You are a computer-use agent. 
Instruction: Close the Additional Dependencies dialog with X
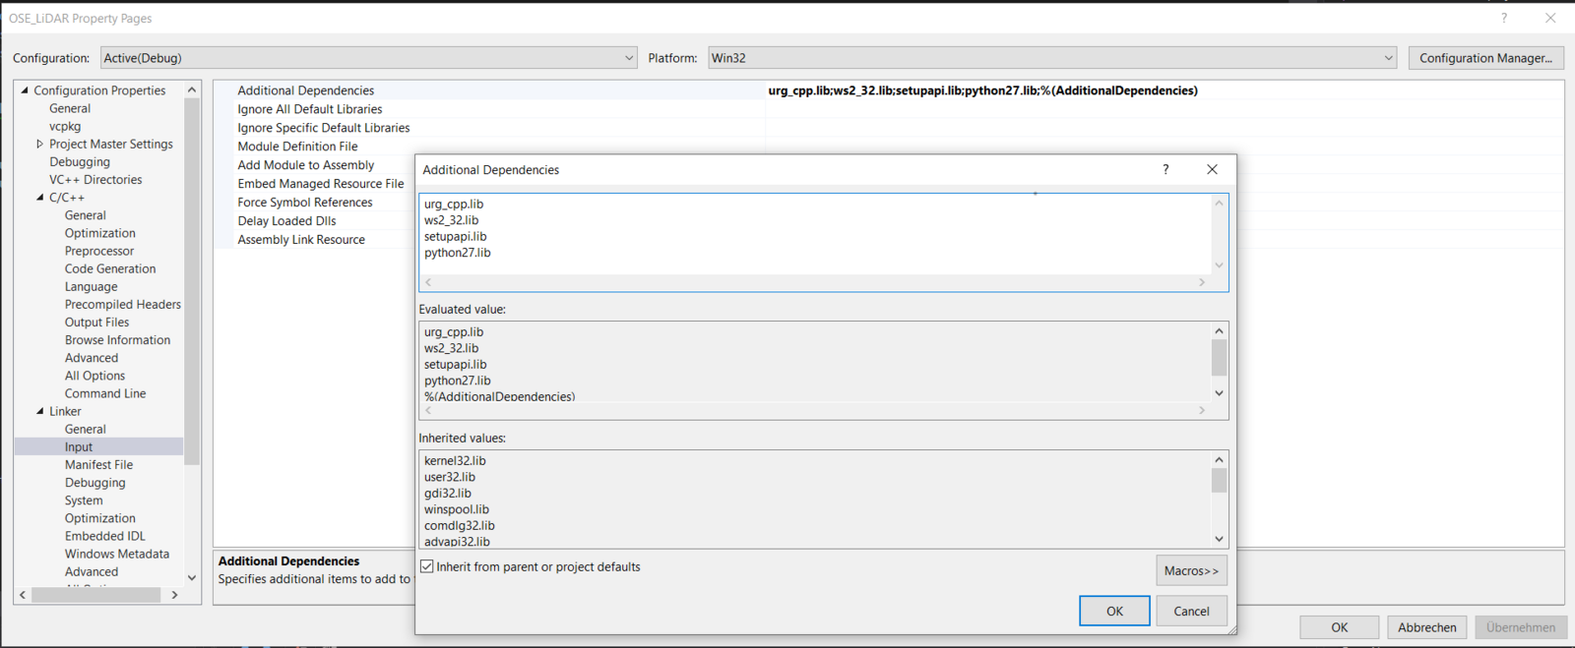(x=1212, y=170)
